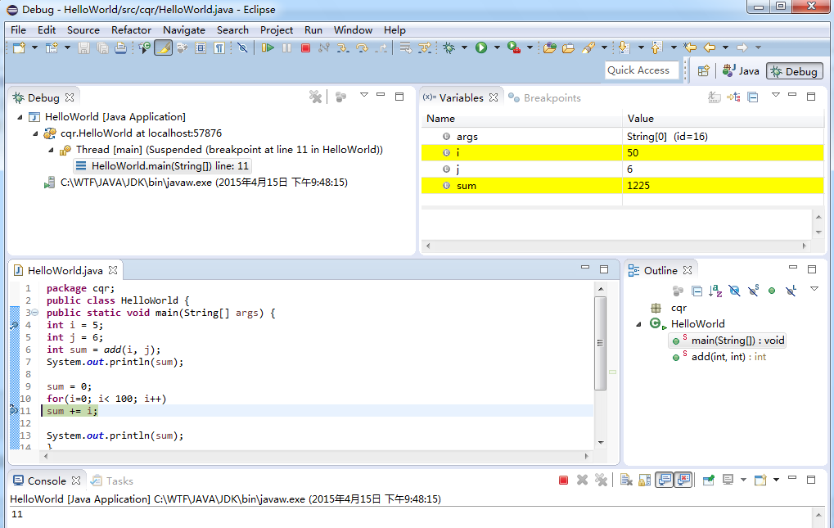Screen dimensions: 834x528
Task: Select HelloWorld.main(String[]) line: 11 stack frame
Action: point(162,166)
